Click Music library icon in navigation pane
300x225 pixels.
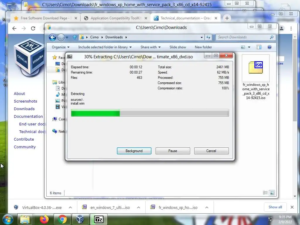[x=58, y=94]
